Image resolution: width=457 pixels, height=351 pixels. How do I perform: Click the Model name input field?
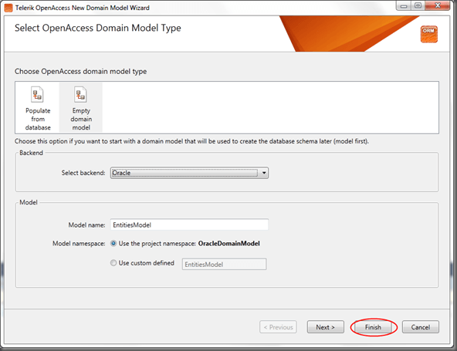(x=189, y=224)
